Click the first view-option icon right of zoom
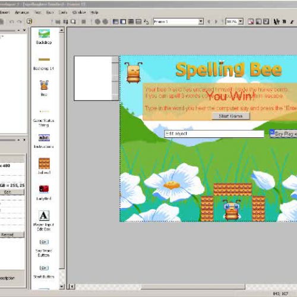 [251, 21]
